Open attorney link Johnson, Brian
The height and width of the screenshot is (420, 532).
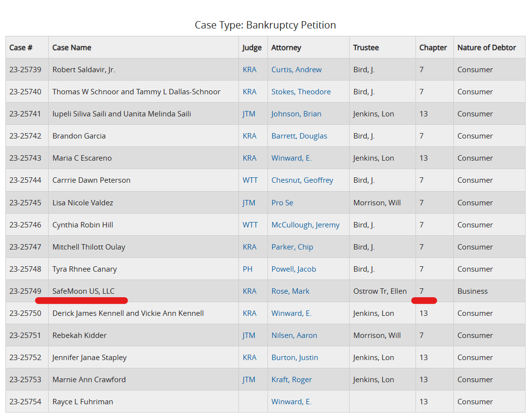pos(296,114)
